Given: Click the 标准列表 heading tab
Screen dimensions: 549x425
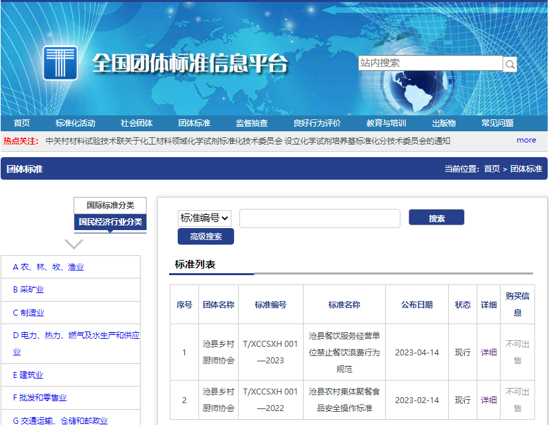Looking at the screenshot, I should point(195,265).
